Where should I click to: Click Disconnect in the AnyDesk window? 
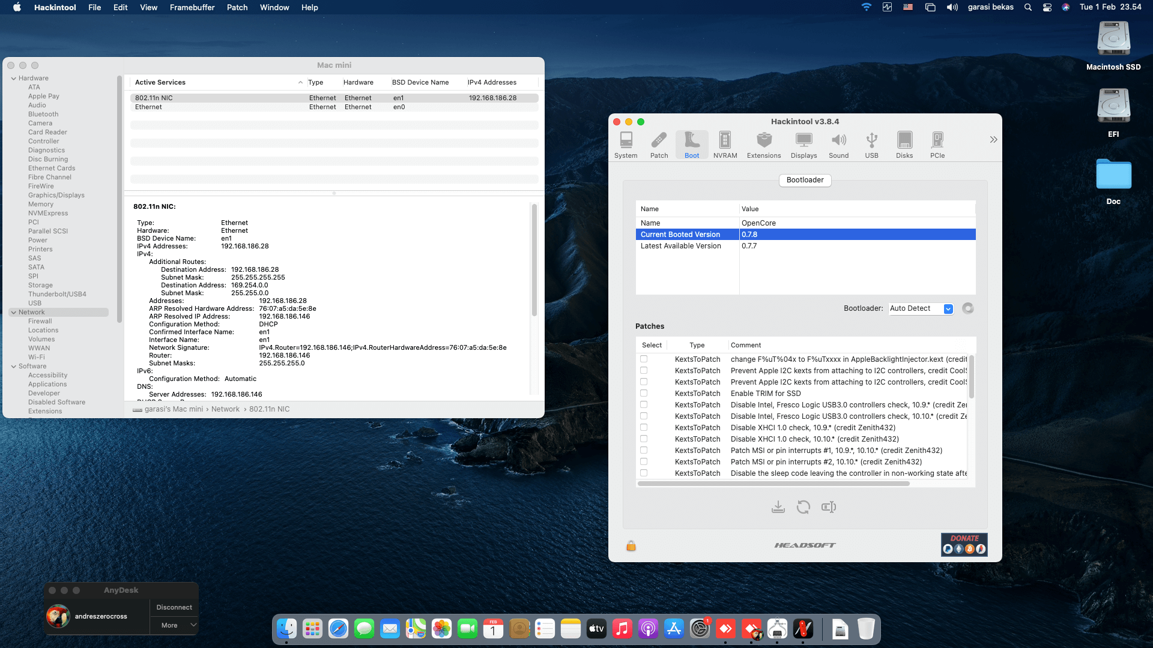[x=174, y=607]
